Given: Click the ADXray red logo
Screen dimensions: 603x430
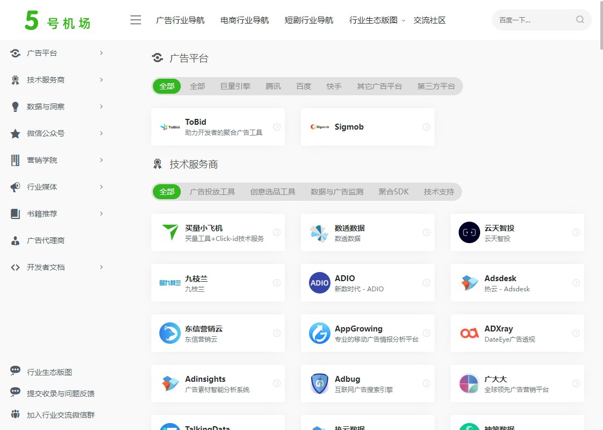Looking at the screenshot, I should 469,333.
